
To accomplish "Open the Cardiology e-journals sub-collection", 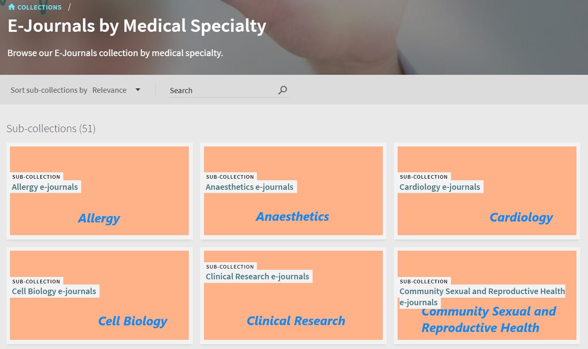I will [x=440, y=187].
